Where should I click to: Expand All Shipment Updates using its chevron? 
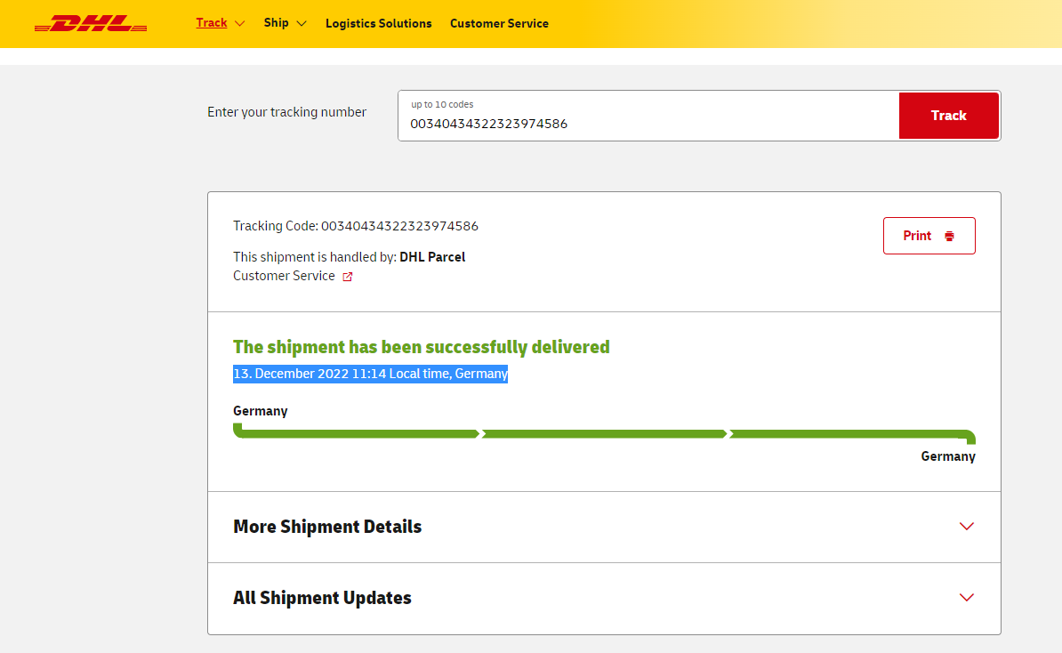point(967,598)
